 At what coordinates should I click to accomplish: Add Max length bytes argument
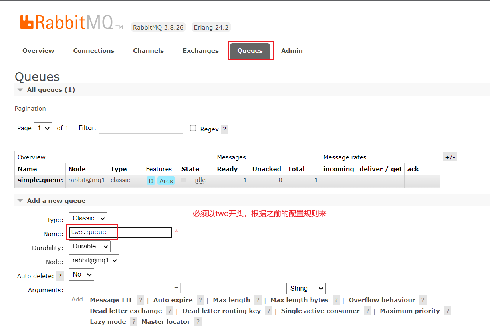(300, 300)
